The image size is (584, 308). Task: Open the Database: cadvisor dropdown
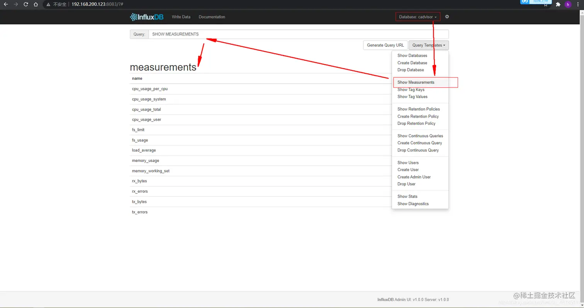(418, 17)
